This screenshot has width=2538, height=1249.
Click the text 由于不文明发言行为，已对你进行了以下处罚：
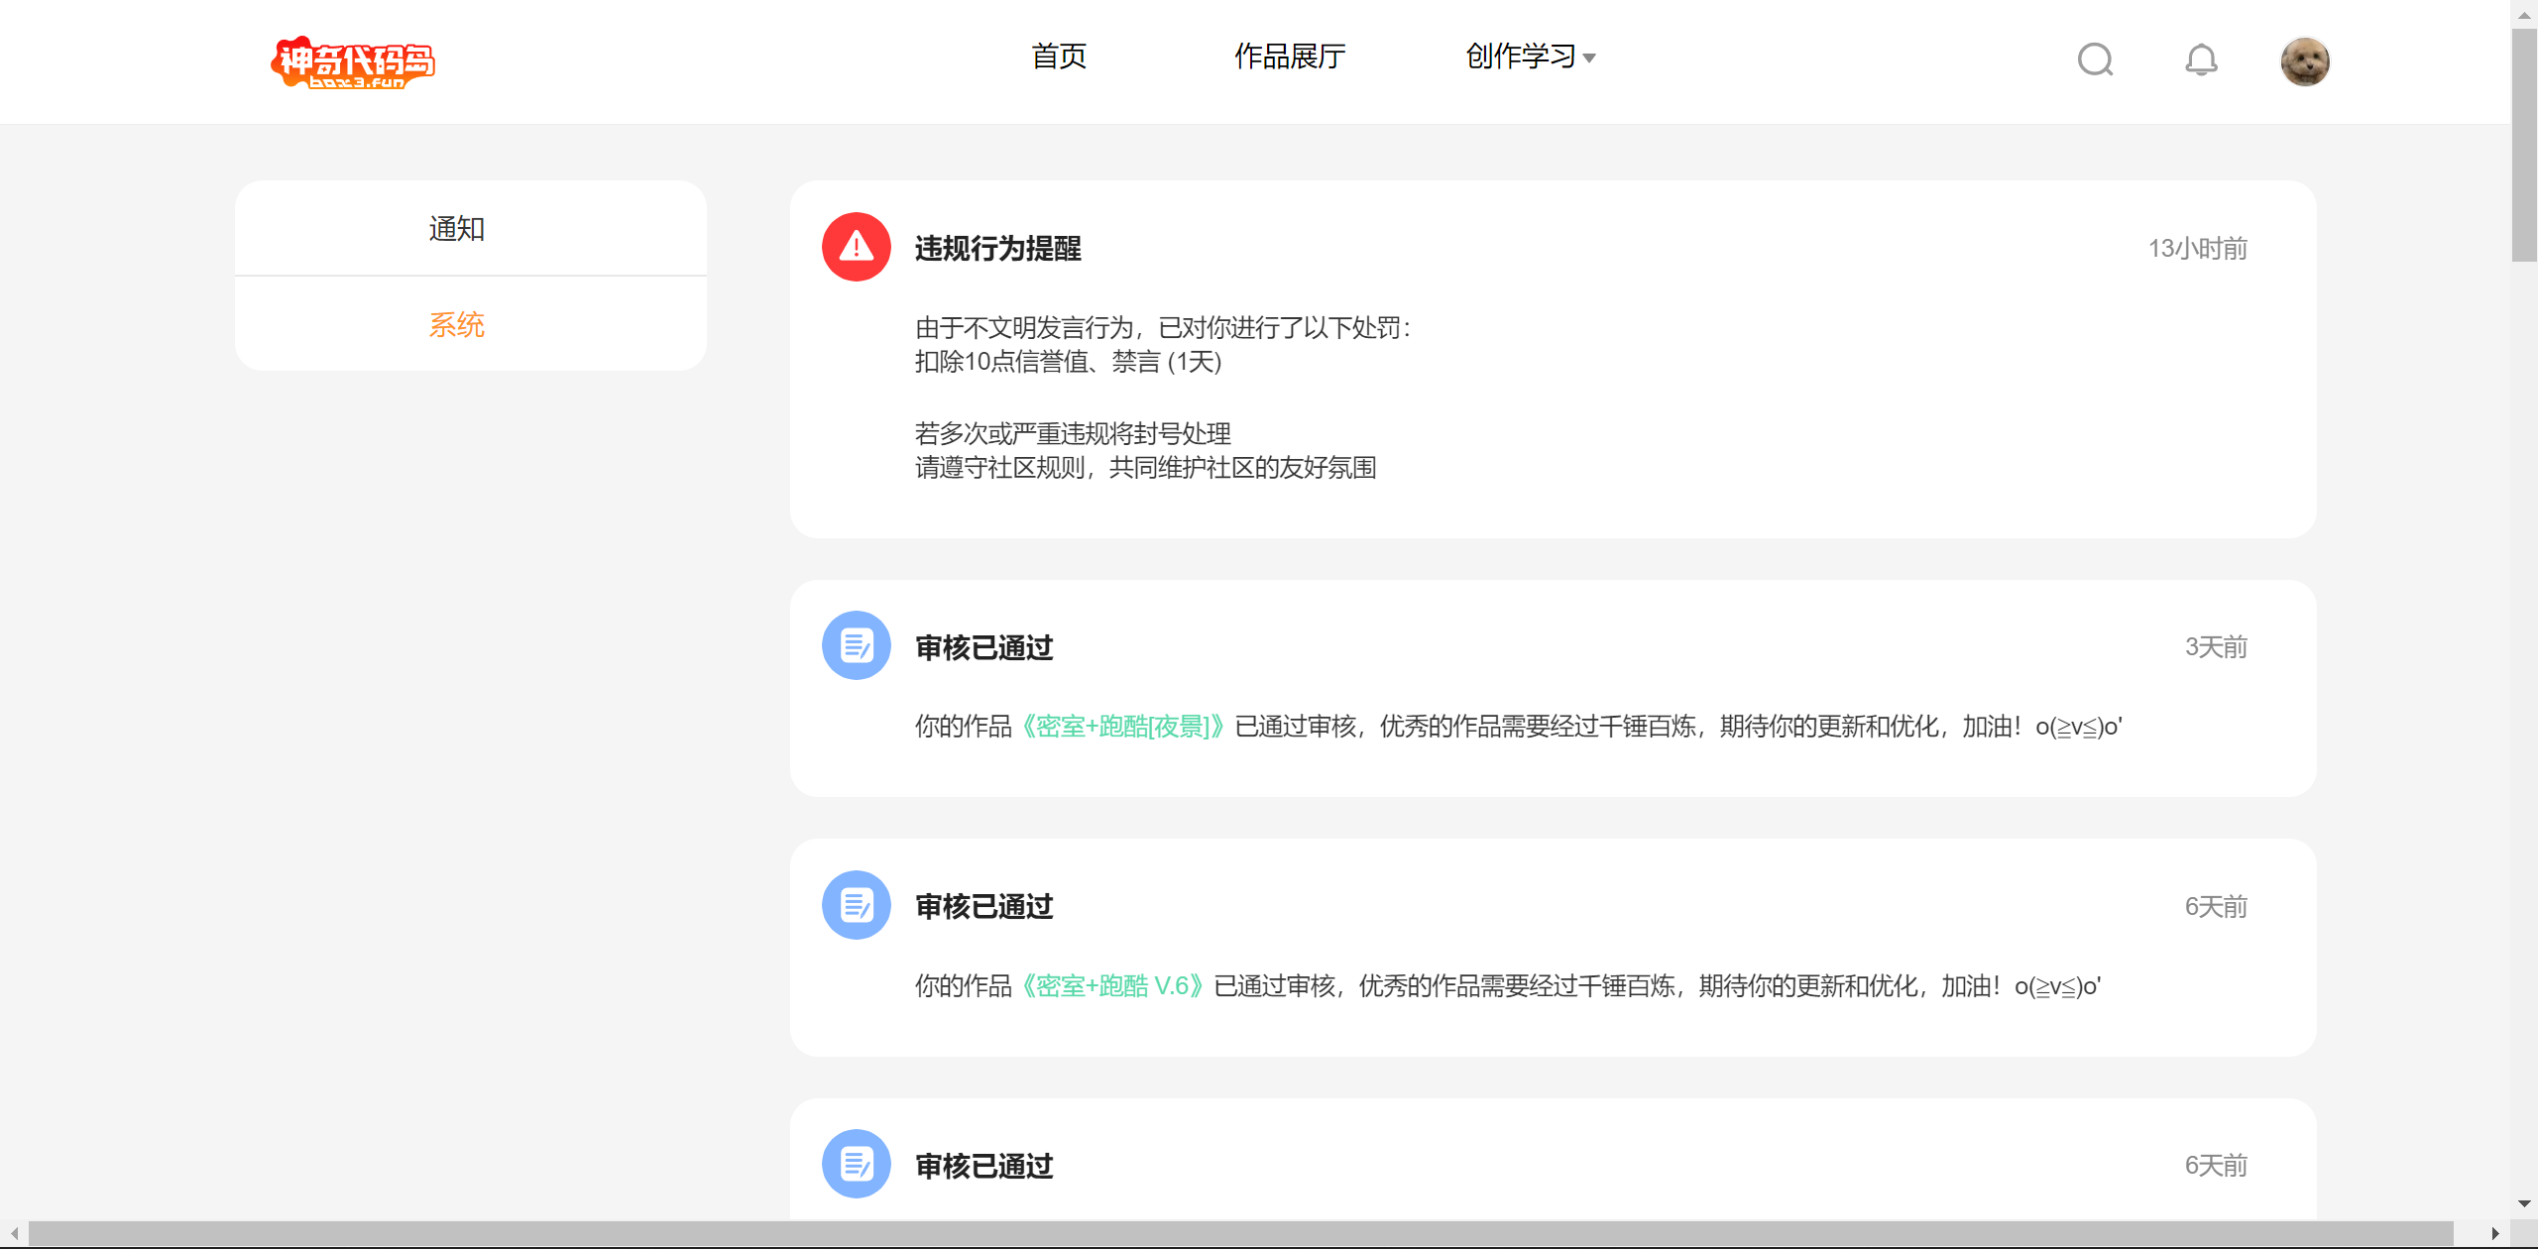[x=1163, y=327]
